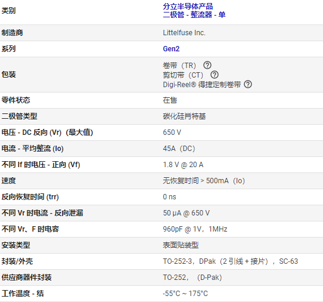Screen dimensions: 323x302
Task: Click help icon next to 卷带 (TR)
Action: (x=207, y=65)
